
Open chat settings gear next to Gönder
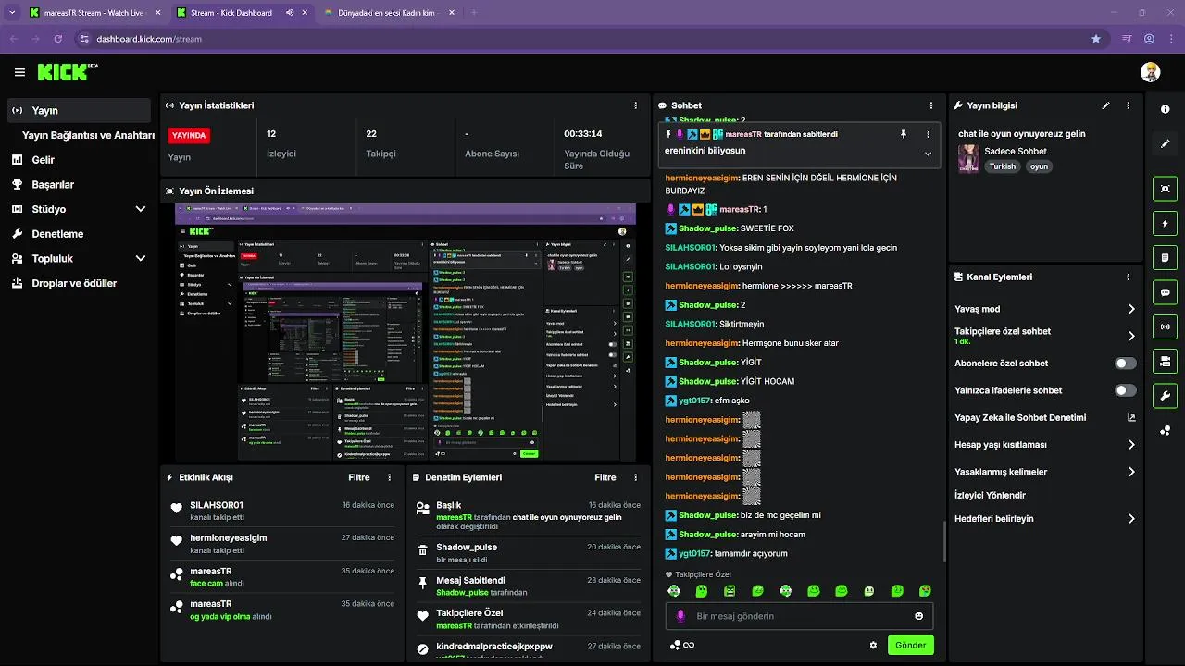[873, 645]
